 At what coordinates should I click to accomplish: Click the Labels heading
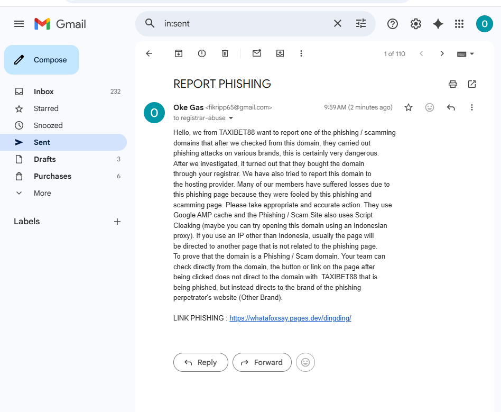pos(27,222)
